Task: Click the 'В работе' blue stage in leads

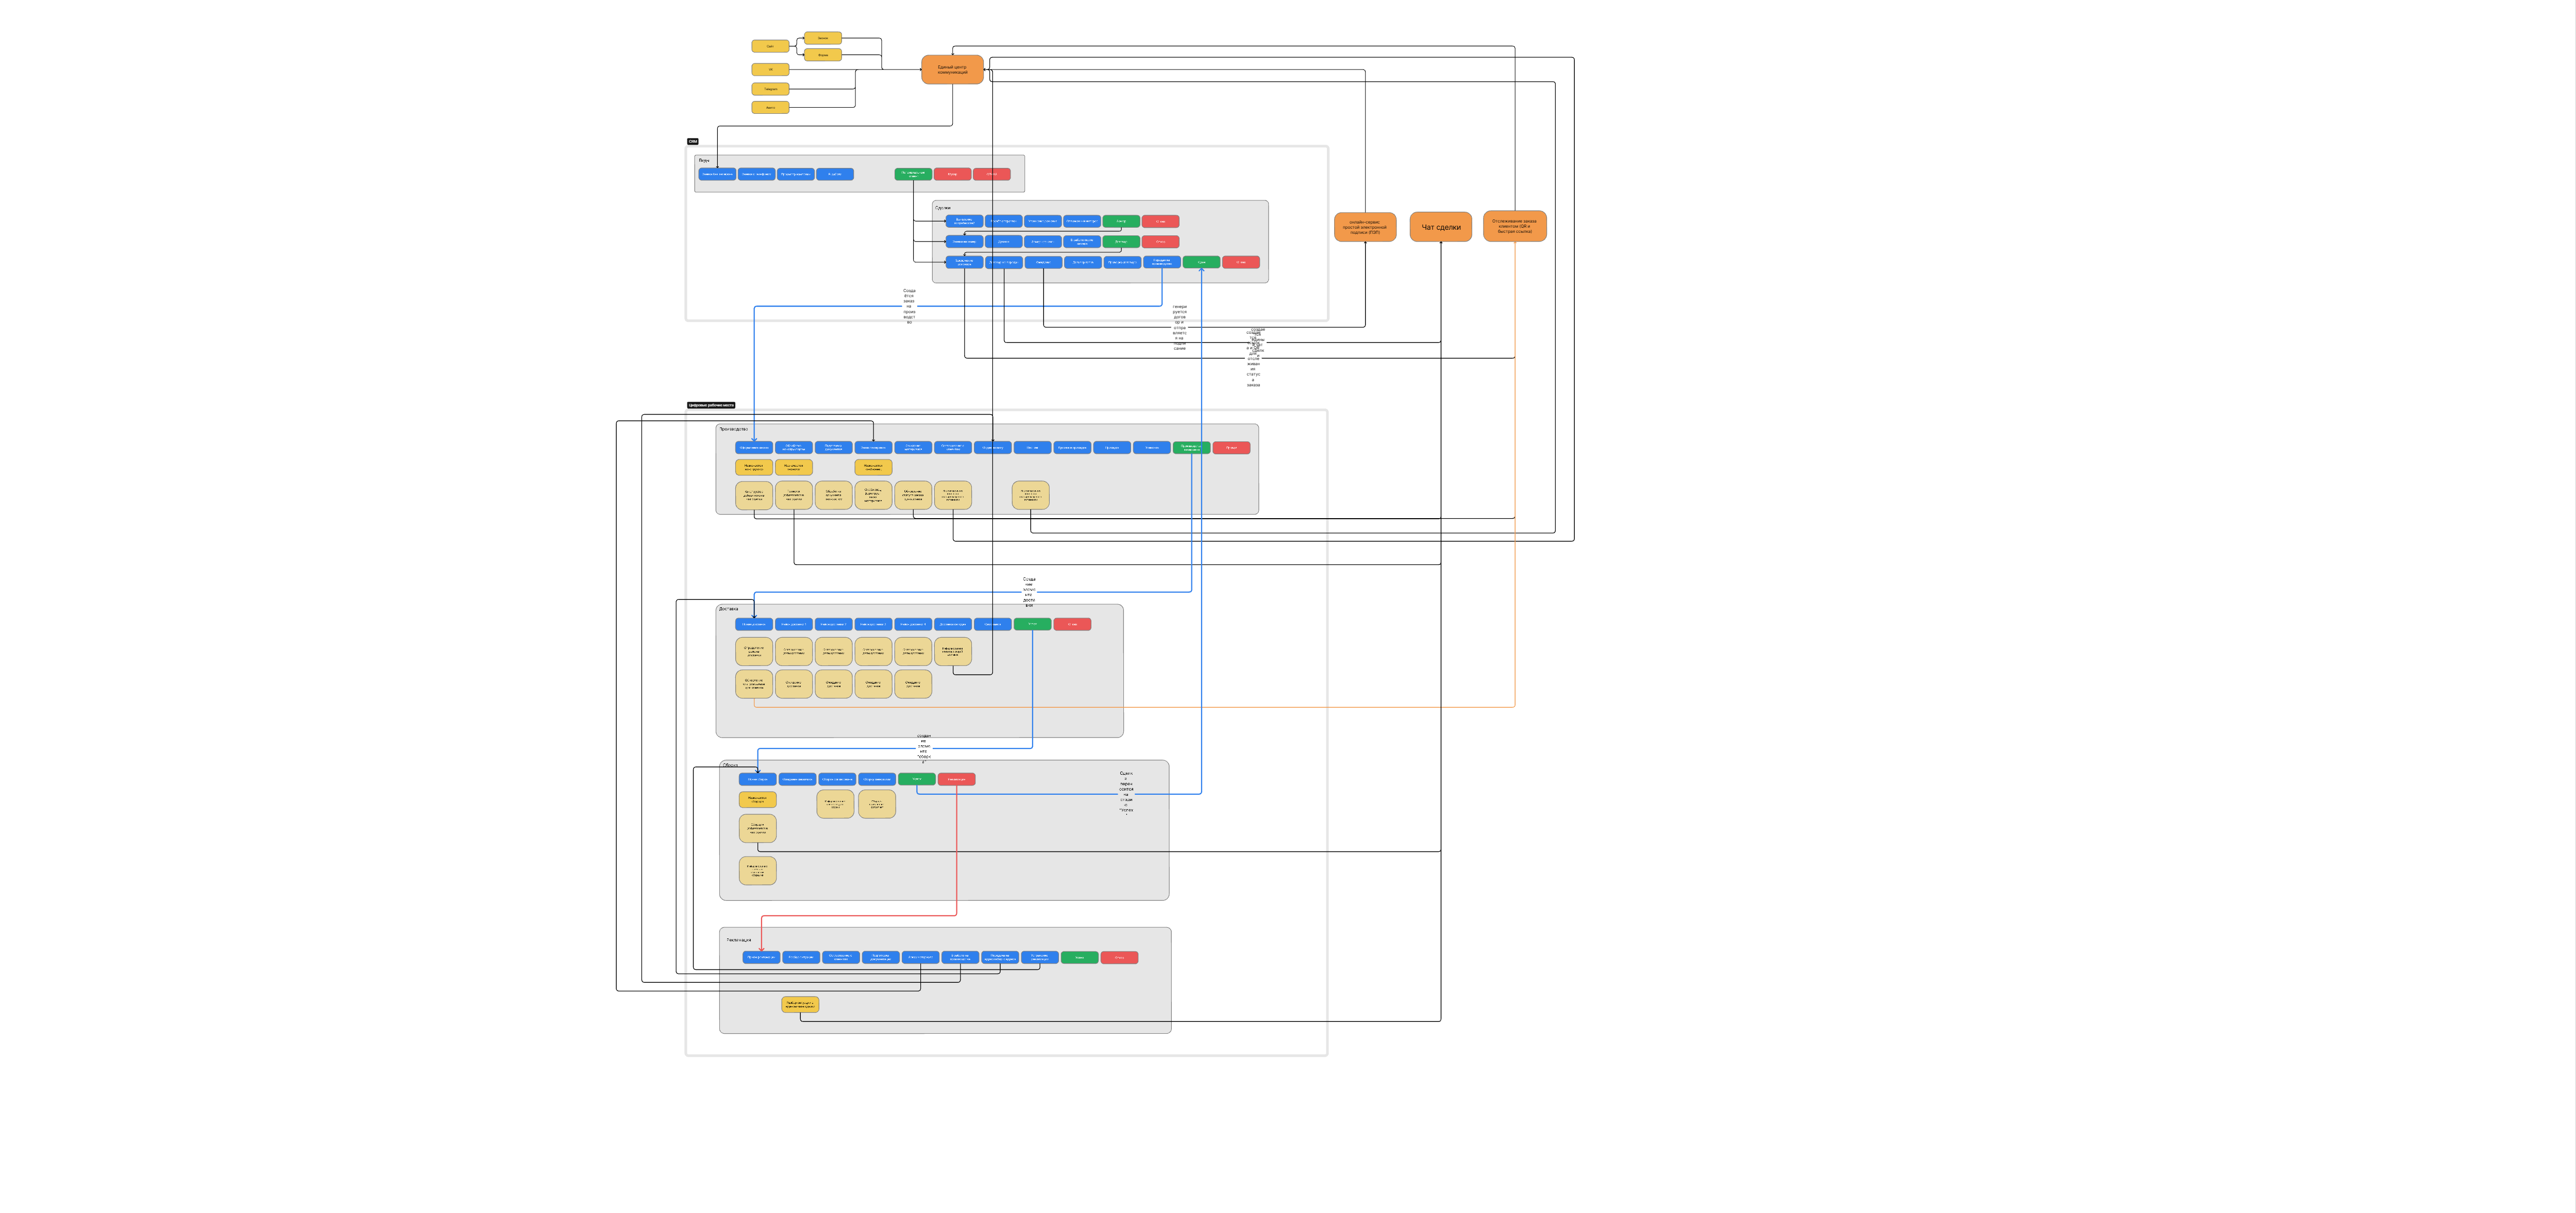Action: 834,174
